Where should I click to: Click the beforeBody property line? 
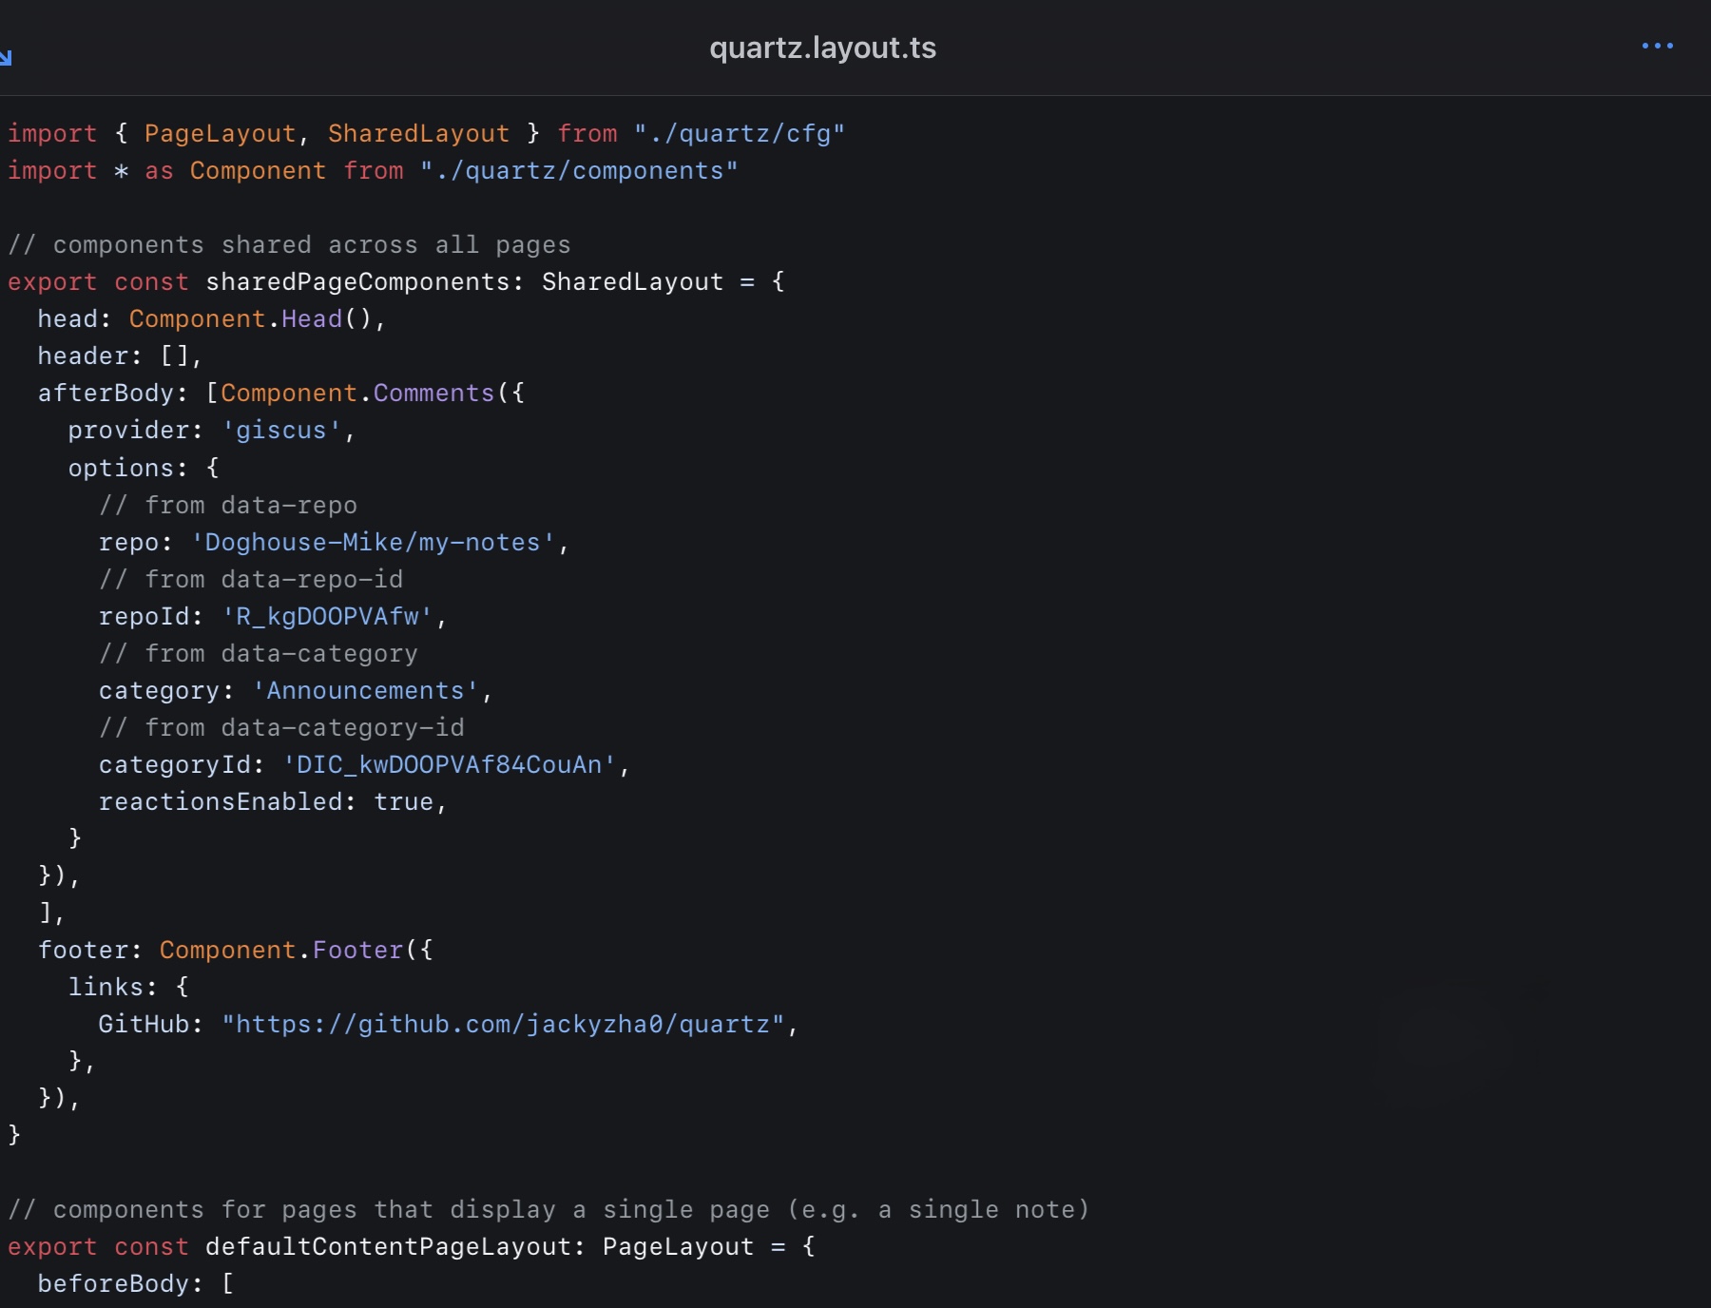pos(113,1283)
